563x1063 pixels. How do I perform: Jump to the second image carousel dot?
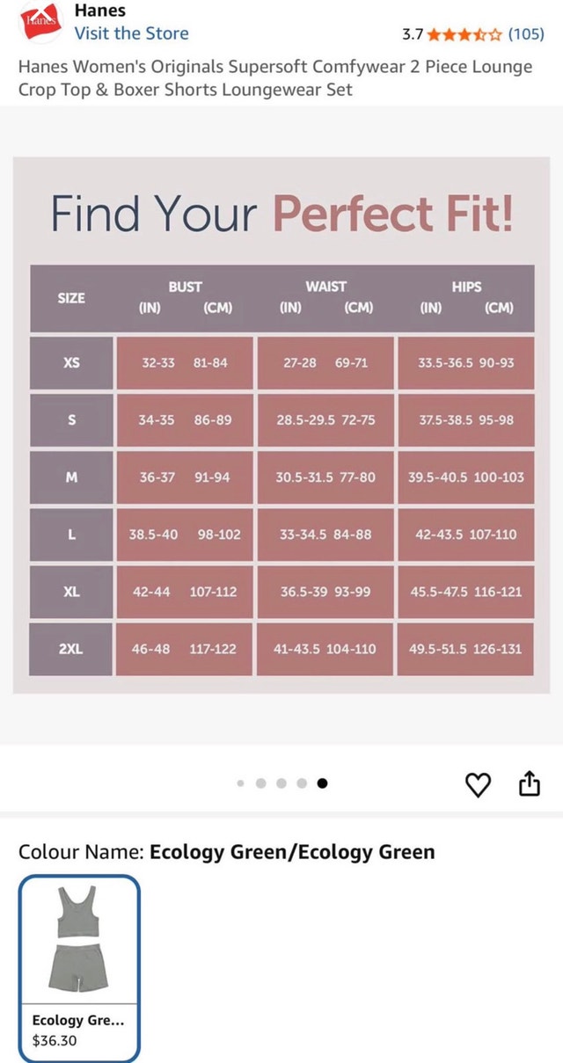tap(261, 783)
